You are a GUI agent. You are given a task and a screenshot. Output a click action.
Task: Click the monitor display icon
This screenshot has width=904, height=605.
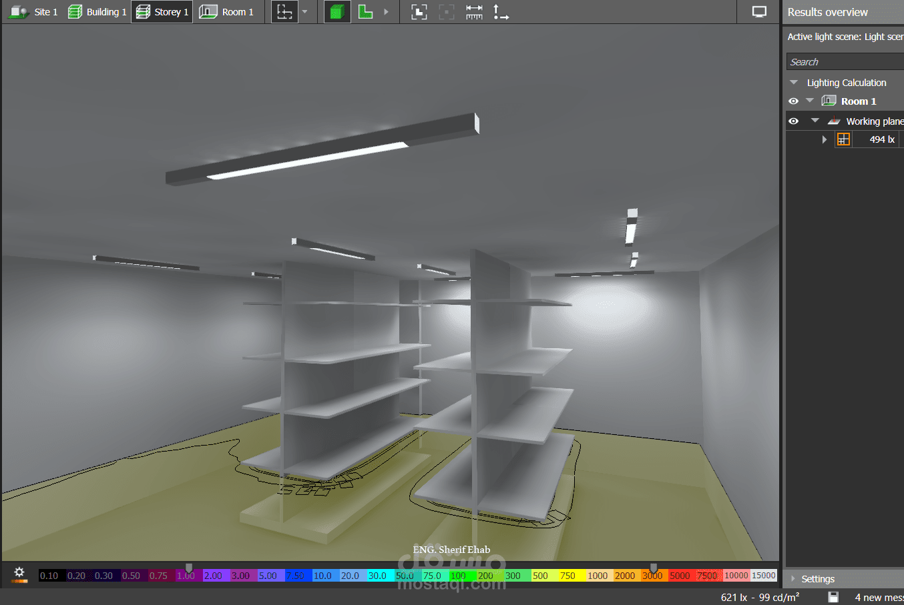pyautogui.click(x=759, y=12)
